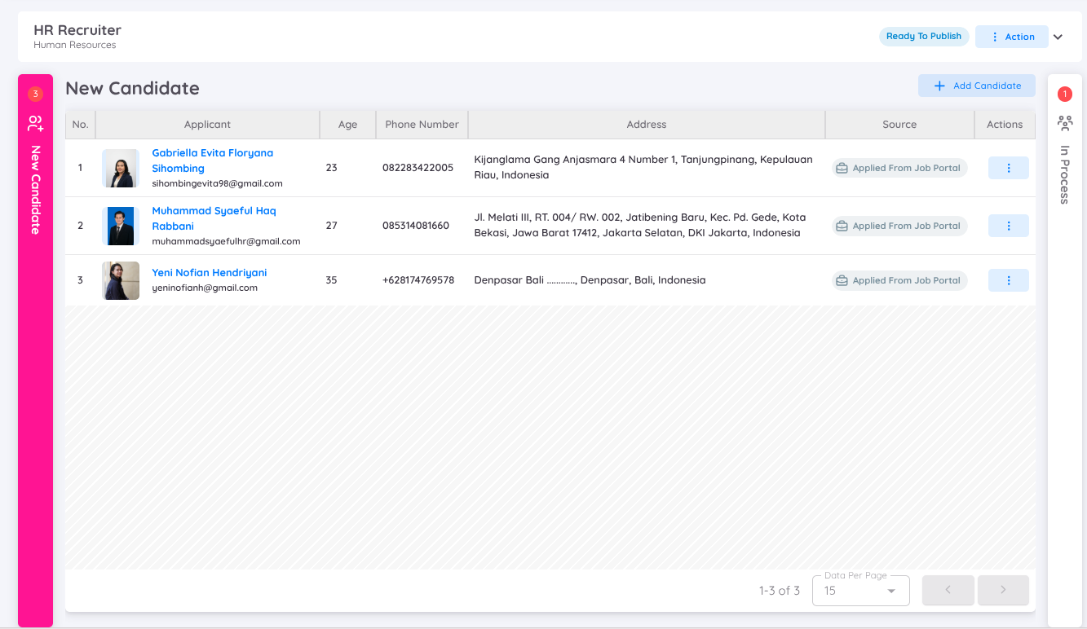Click briefcase icon in Gabriella's source badge

coord(842,168)
